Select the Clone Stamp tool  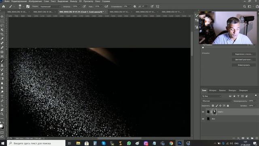coord(2,65)
